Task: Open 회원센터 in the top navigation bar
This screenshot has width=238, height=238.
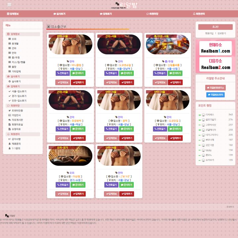Action: [x=199, y=14]
